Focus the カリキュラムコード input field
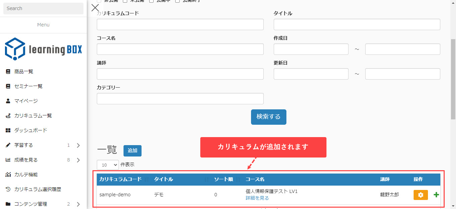Image resolution: width=456 pixels, height=209 pixels. (x=180, y=24)
